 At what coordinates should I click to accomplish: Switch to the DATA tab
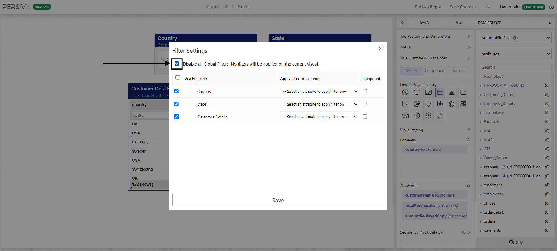pyautogui.click(x=424, y=23)
